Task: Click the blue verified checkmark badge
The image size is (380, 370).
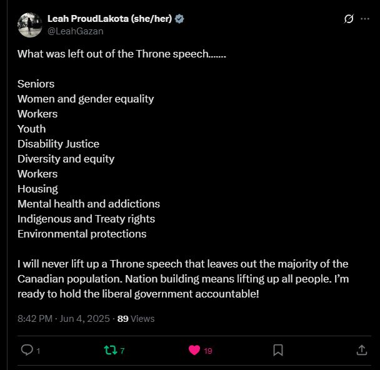Action: click(179, 19)
